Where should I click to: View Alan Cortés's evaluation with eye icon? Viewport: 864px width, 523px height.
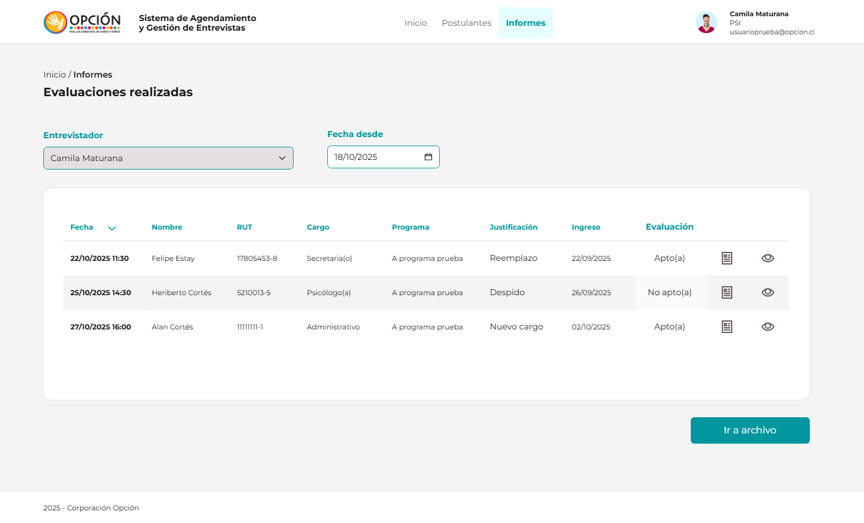tap(768, 327)
